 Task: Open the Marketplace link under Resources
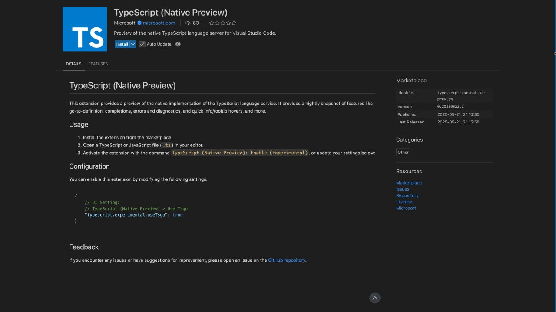[x=409, y=183]
